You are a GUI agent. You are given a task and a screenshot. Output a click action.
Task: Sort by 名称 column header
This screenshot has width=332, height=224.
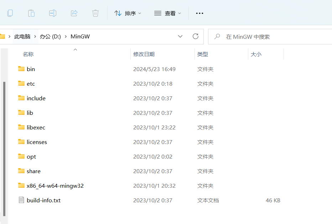[28, 54]
